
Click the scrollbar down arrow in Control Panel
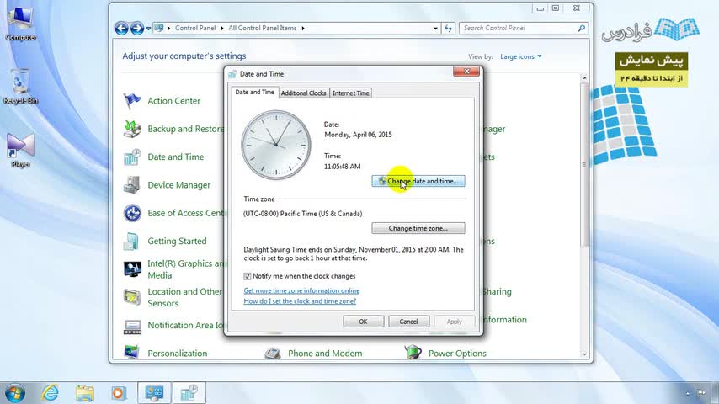(584, 354)
